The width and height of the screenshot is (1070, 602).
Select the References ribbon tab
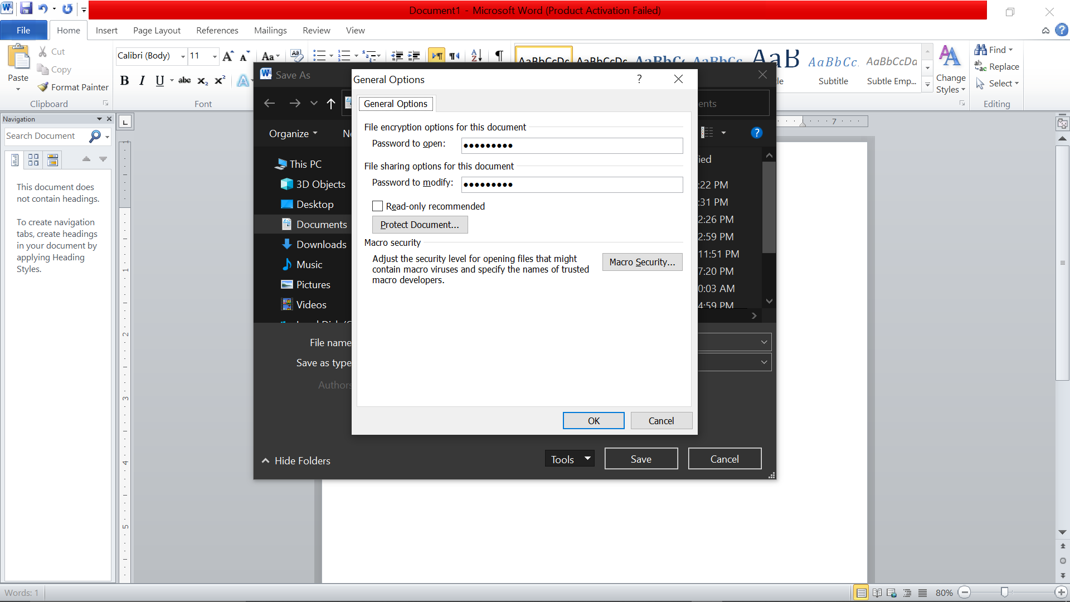pos(217,30)
